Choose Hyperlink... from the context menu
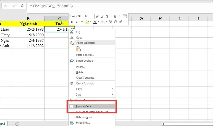 92,123
